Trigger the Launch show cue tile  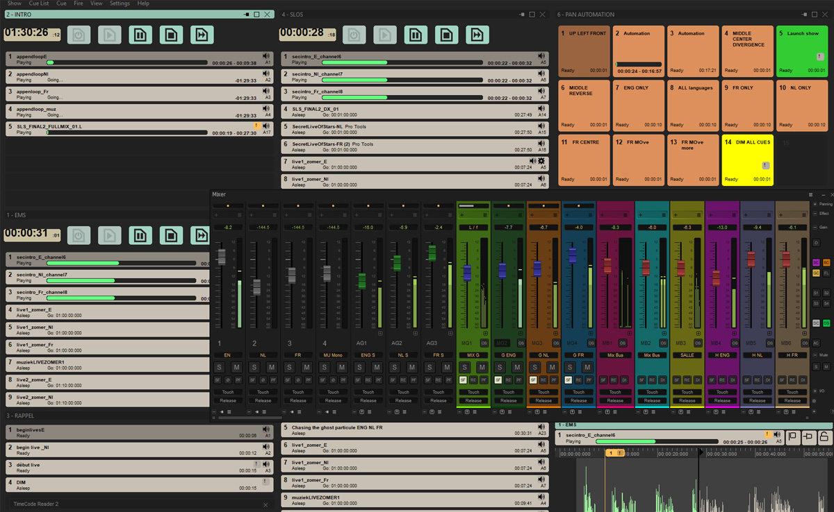801,51
